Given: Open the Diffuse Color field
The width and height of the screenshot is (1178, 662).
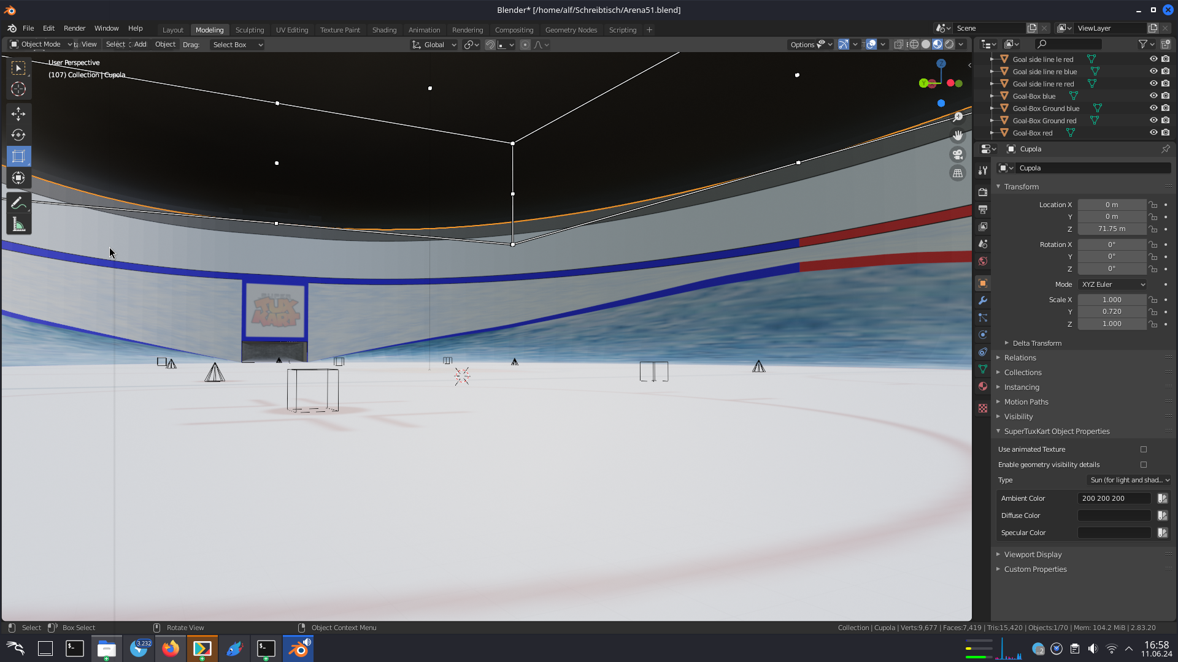Looking at the screenshot, I should [x=1114, y=516].
